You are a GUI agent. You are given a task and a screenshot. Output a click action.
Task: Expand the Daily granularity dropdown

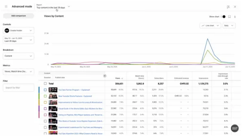pyautogui.click(x=229, y=25)
